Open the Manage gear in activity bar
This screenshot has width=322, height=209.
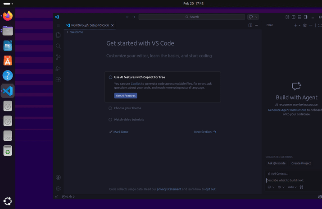click(x=58, y=188)
